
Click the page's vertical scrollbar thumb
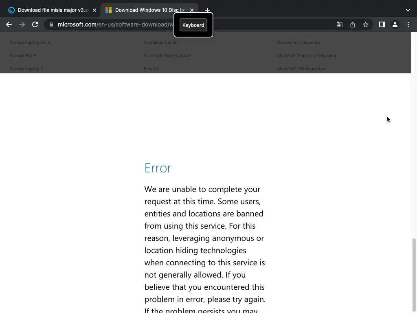tap(414, 276)
